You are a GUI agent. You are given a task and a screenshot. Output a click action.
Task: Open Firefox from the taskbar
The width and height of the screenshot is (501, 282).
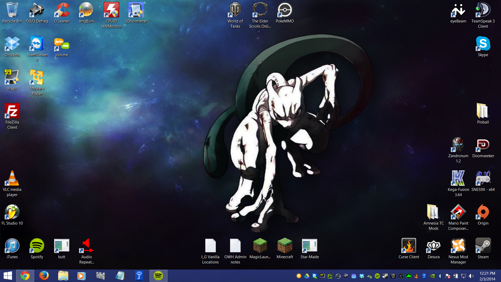pos(44,276)
